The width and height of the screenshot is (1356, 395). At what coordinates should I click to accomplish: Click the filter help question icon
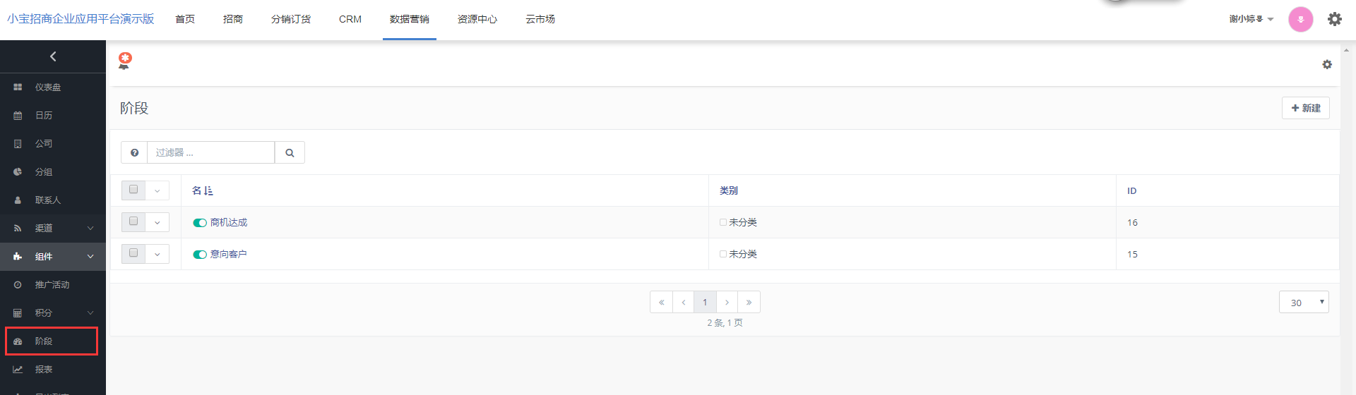[x=134, y=152]
